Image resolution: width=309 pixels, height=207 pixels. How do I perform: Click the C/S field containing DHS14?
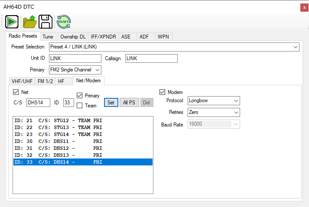tap(38, 103)
